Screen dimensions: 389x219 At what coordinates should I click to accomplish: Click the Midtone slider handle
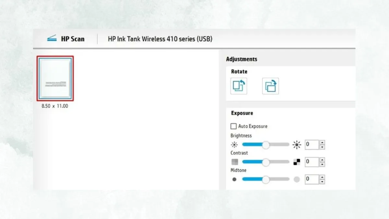click(266, 179)
